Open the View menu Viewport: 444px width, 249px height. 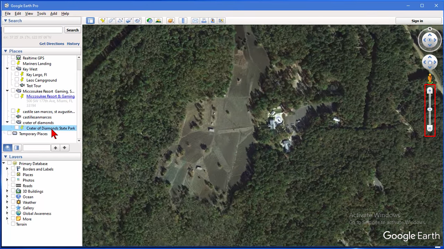(29, 14)
